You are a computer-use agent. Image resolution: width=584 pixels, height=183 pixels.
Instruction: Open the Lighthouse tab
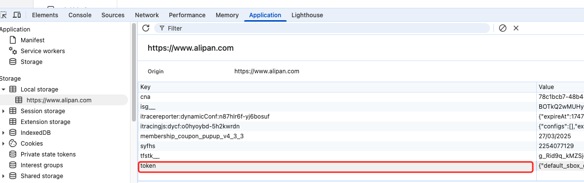307,15
